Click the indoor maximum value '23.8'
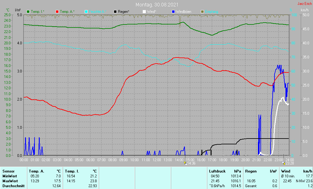 coord(94,181)
